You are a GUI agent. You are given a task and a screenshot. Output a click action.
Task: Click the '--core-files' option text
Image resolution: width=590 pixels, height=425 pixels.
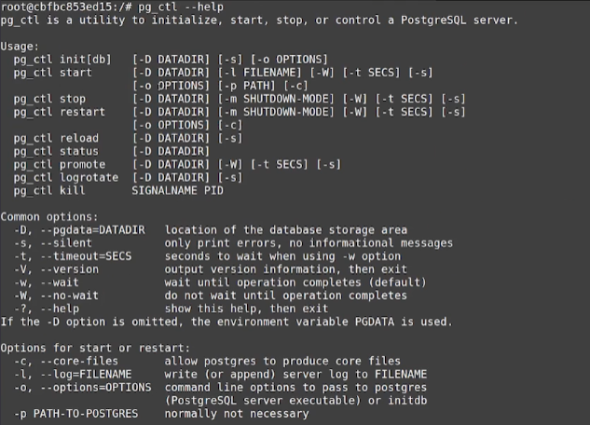(x=79, y=362)
